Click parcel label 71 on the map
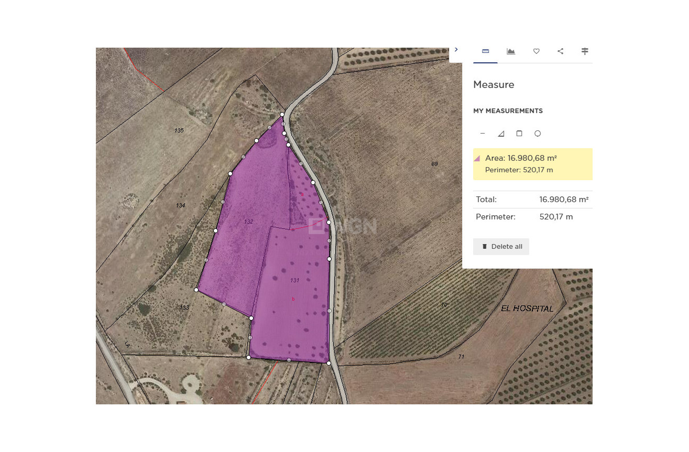Viewport: 689px width, 452px height. pyautogui.click(x=461, y=357)
